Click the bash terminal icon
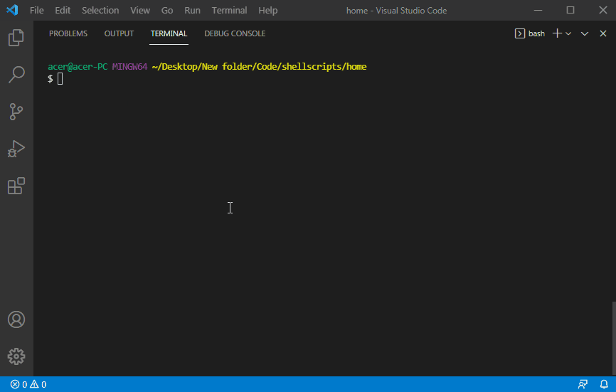 click(x=520, y=33)
